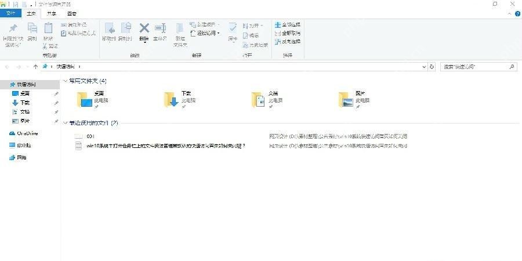522x261 pixels.
Task: Collapse the ribbon with the chevron
Action: [510, 14]
